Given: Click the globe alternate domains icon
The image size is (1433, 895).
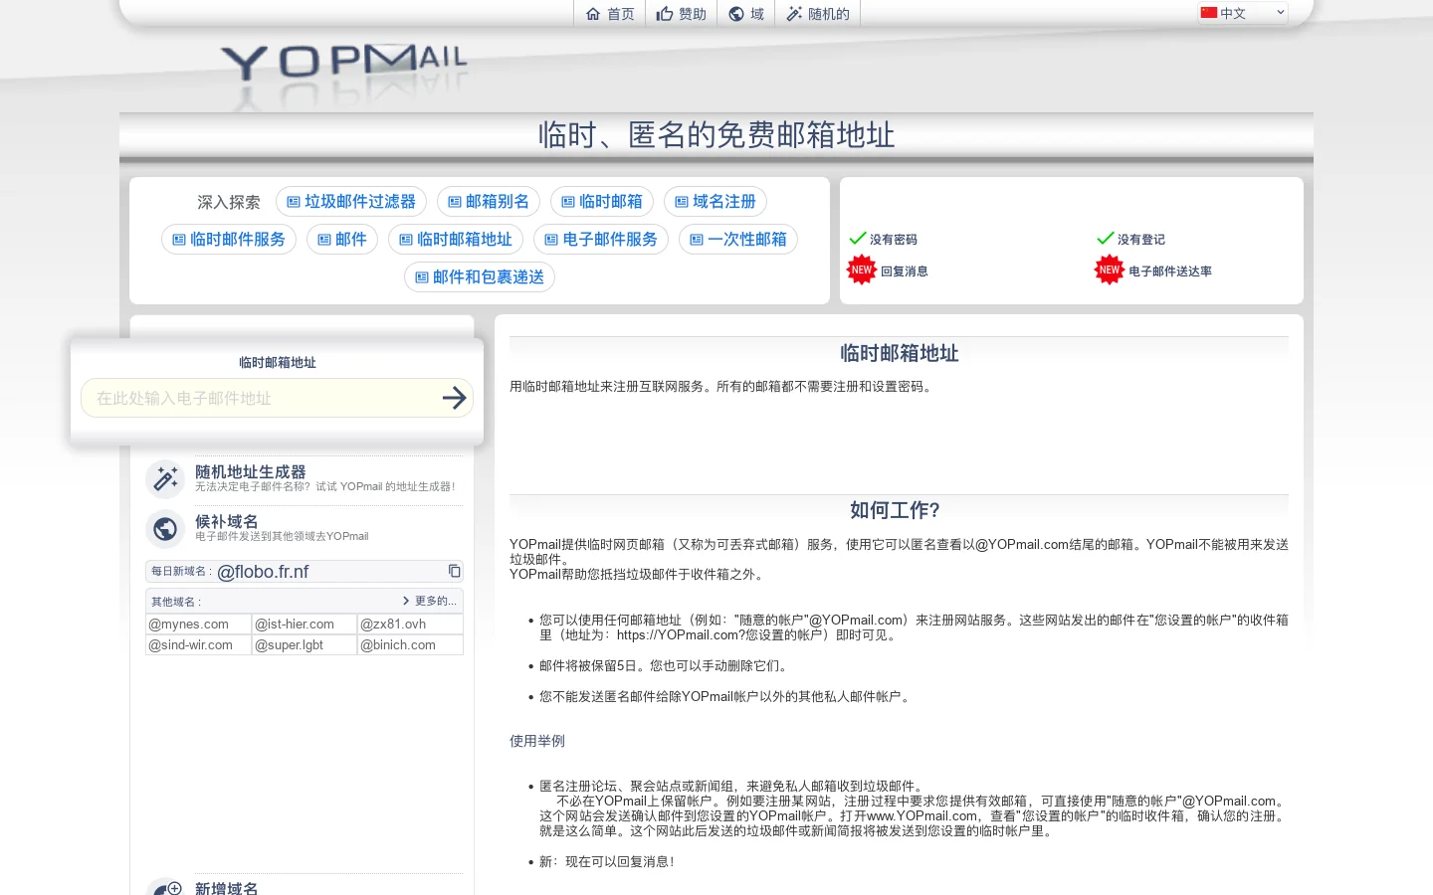Looking at the screenshot, I should click(165, 529).
